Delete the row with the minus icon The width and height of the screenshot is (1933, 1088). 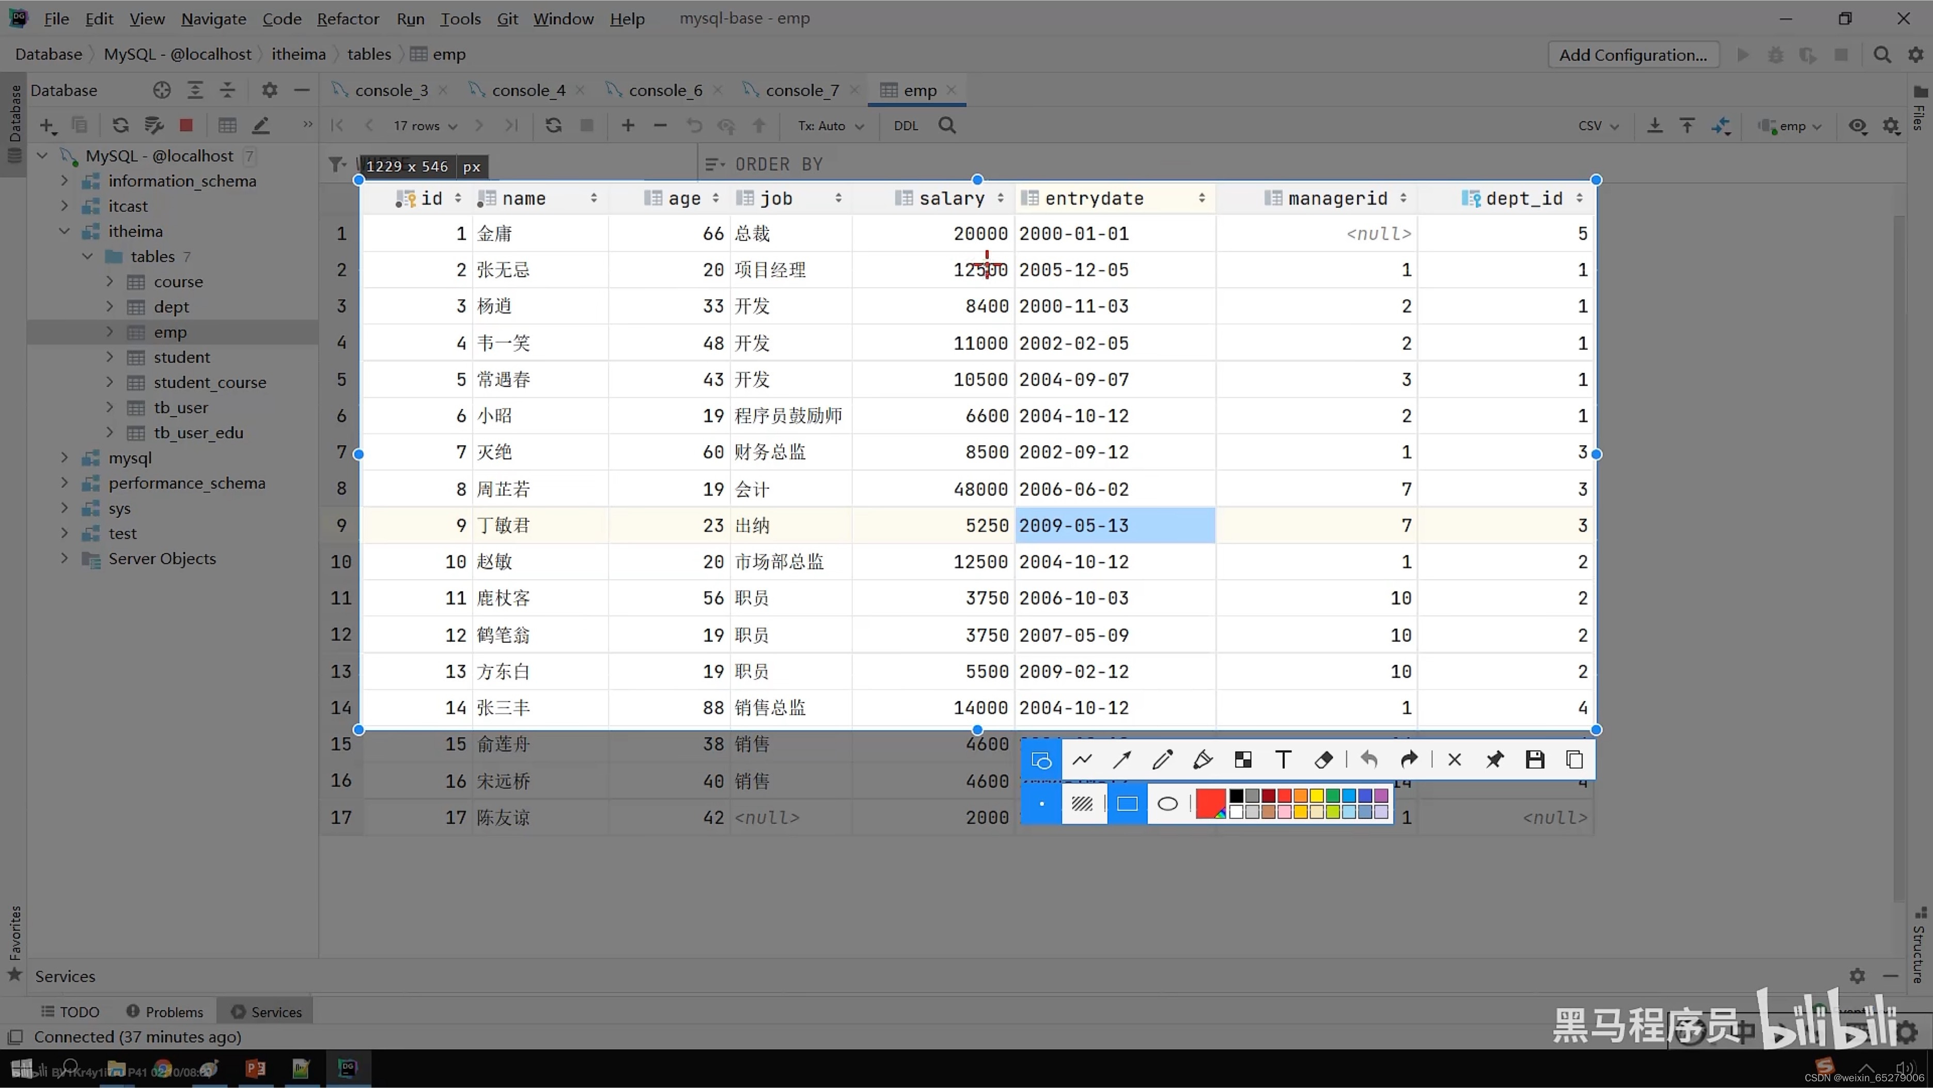pyautogui.click(x=660, y=126)
